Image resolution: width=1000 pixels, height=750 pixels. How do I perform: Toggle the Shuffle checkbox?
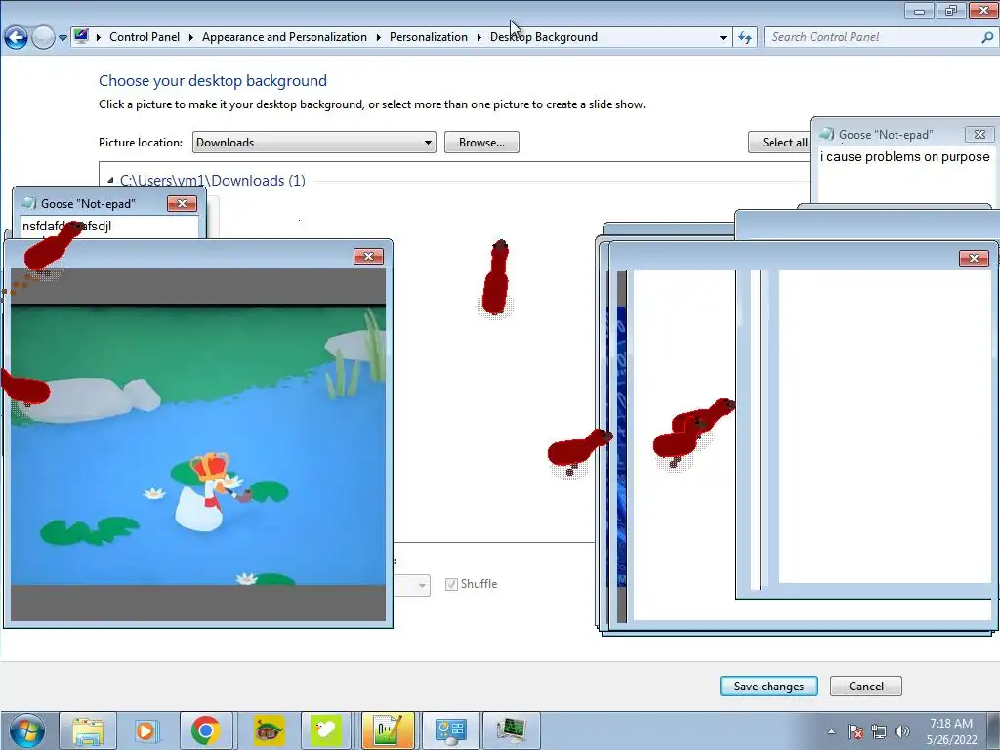tap(451, 584)
